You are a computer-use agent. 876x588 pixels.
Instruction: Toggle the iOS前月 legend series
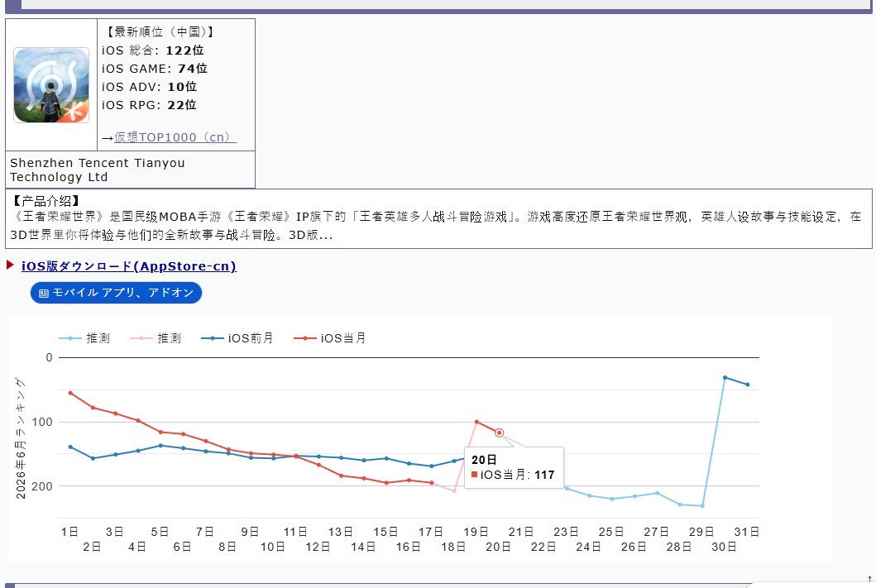pyautogui.click(x=237, y=338)
